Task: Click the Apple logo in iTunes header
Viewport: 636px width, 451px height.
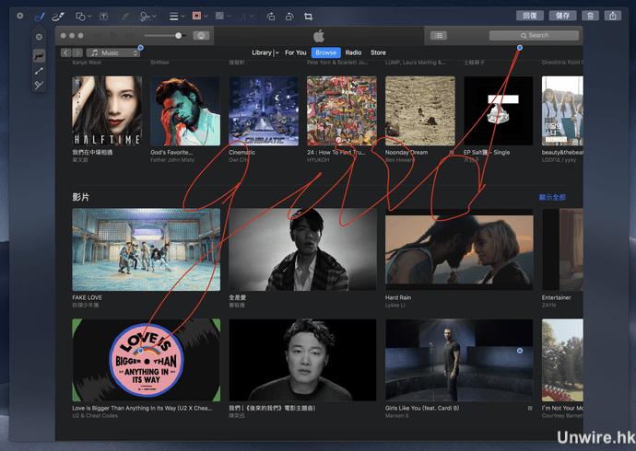Action: [319, 36]
